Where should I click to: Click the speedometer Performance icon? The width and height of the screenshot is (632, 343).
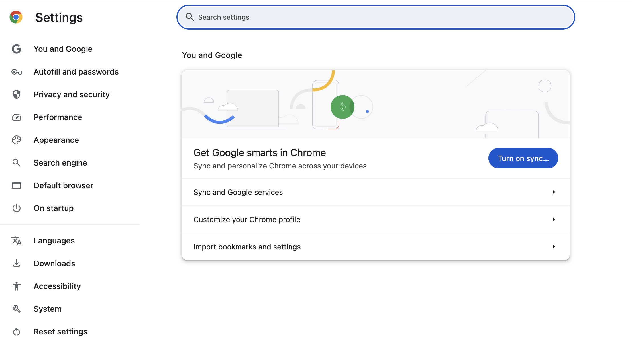[17, 117]
